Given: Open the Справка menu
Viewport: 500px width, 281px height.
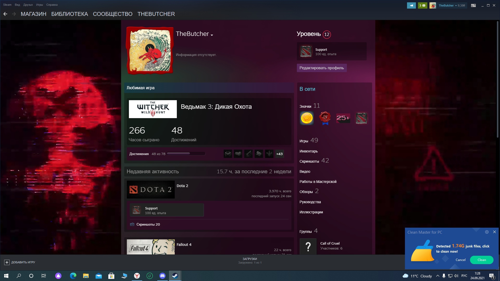Looking at the screenshot, I should click(52, 5).
